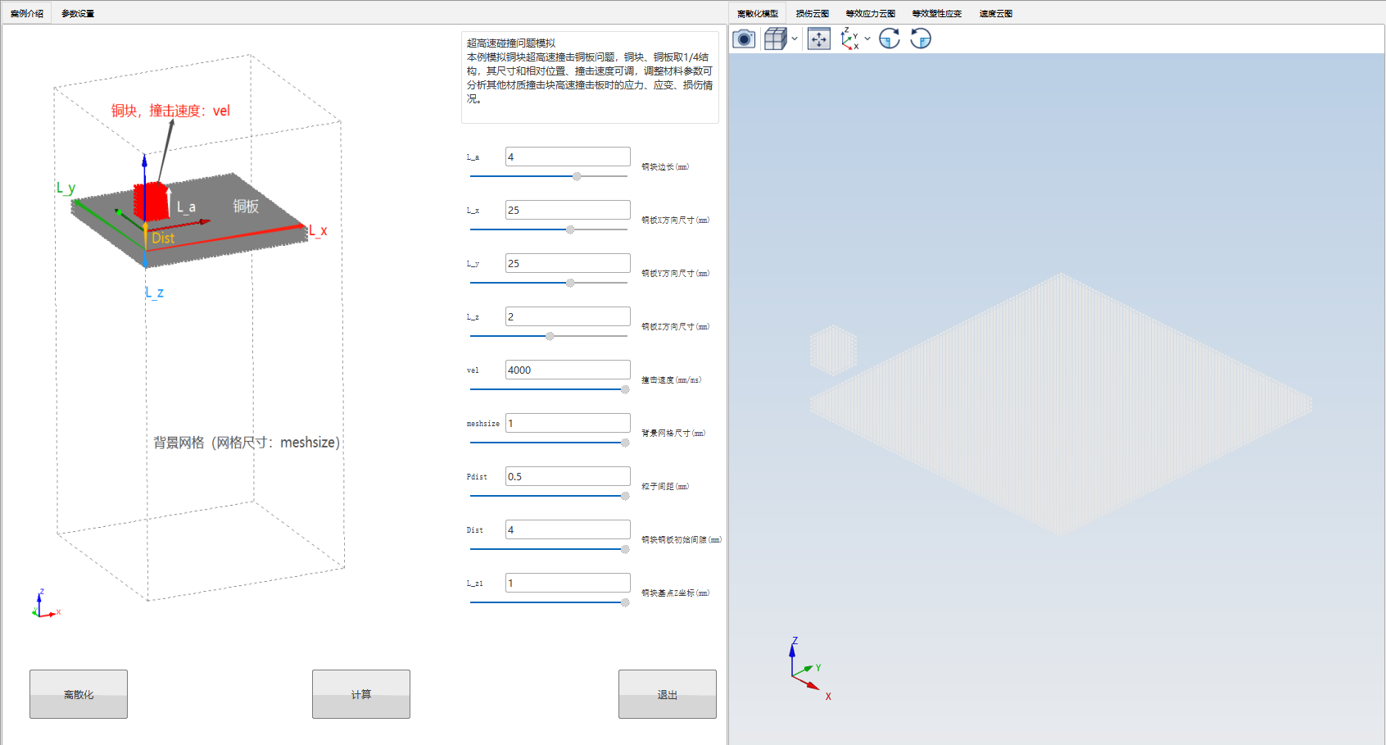Click the 粒子间距(mm) label
The image size is (1386, 745).
coord(665,487)
